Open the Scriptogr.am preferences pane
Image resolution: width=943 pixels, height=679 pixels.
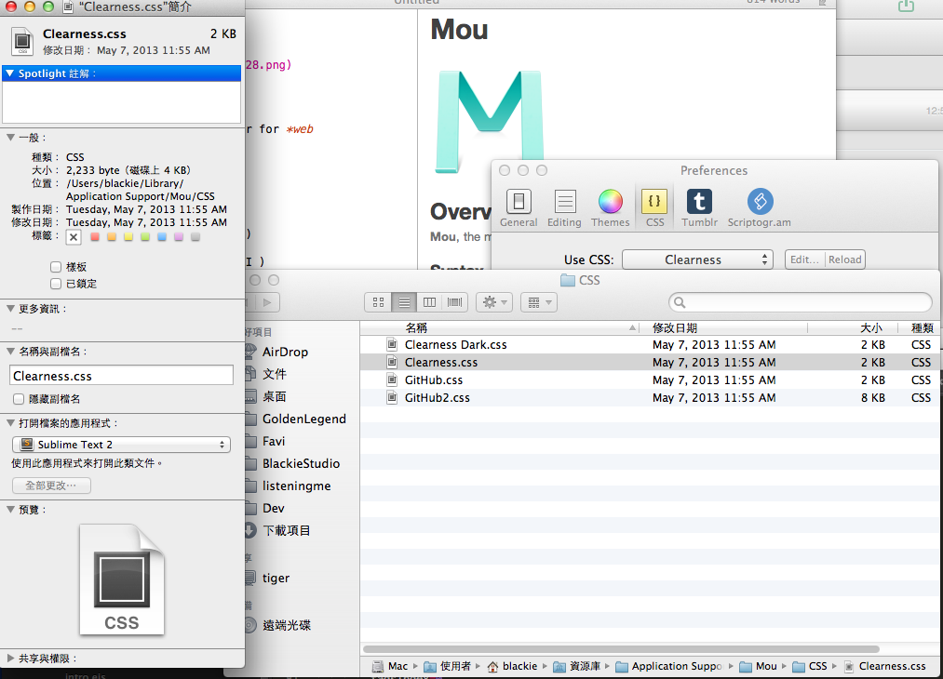[760, 207]
